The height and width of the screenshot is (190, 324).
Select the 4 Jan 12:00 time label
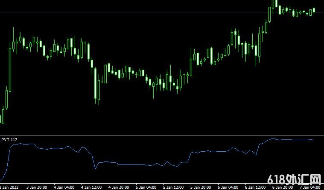click(91, 187)
